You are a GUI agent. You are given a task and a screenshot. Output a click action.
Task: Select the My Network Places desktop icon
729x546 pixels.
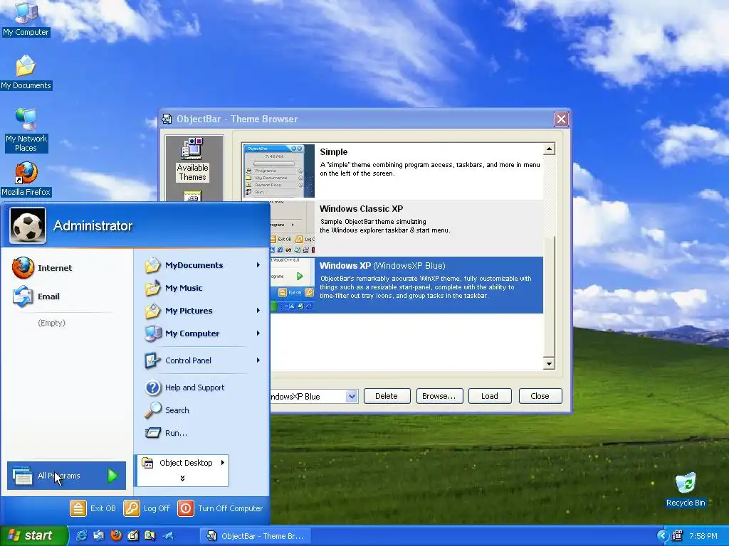click(x=26, y=130)
